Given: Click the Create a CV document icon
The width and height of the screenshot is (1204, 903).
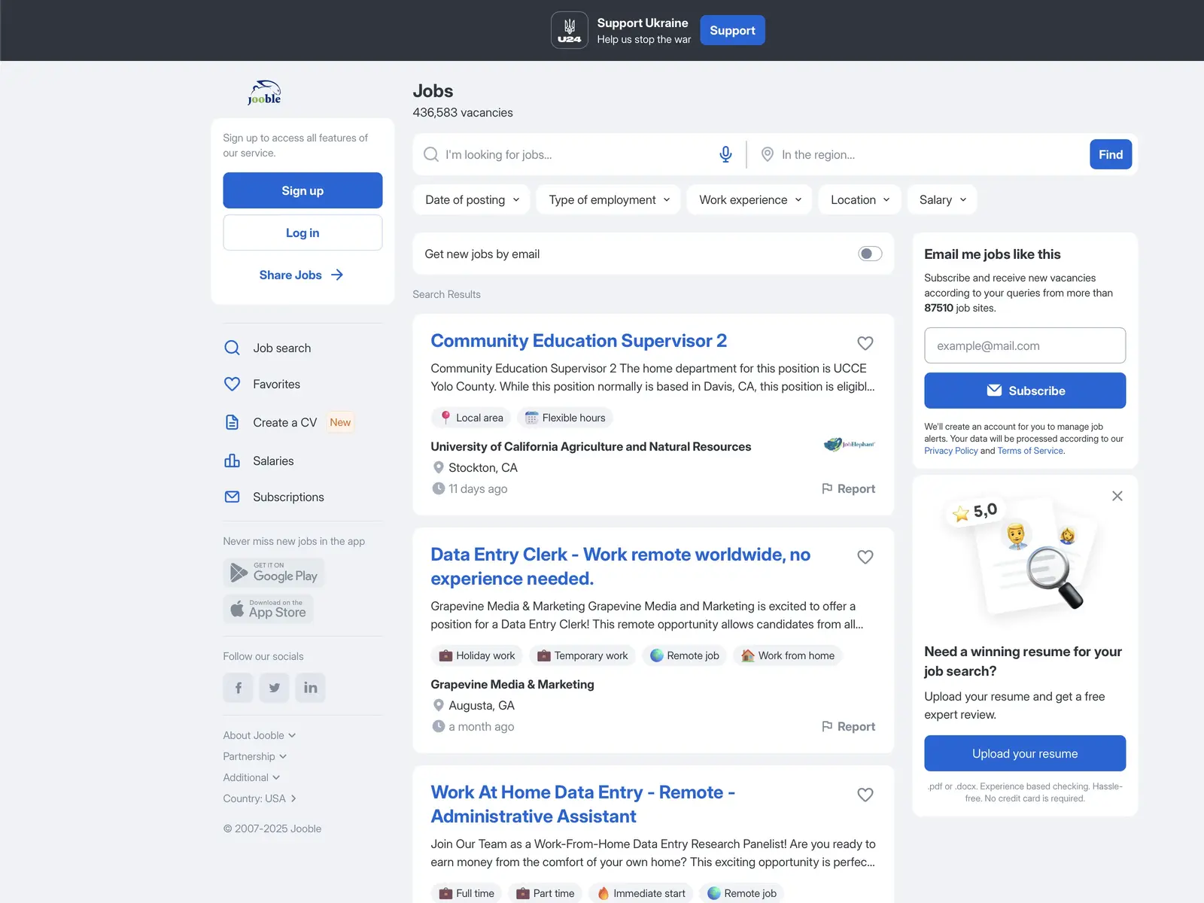Looking at the screenshot, I should pos(232,422).
